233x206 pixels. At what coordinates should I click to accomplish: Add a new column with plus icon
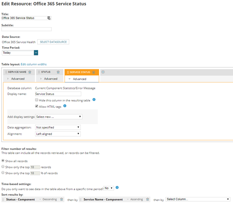(103, 72)
